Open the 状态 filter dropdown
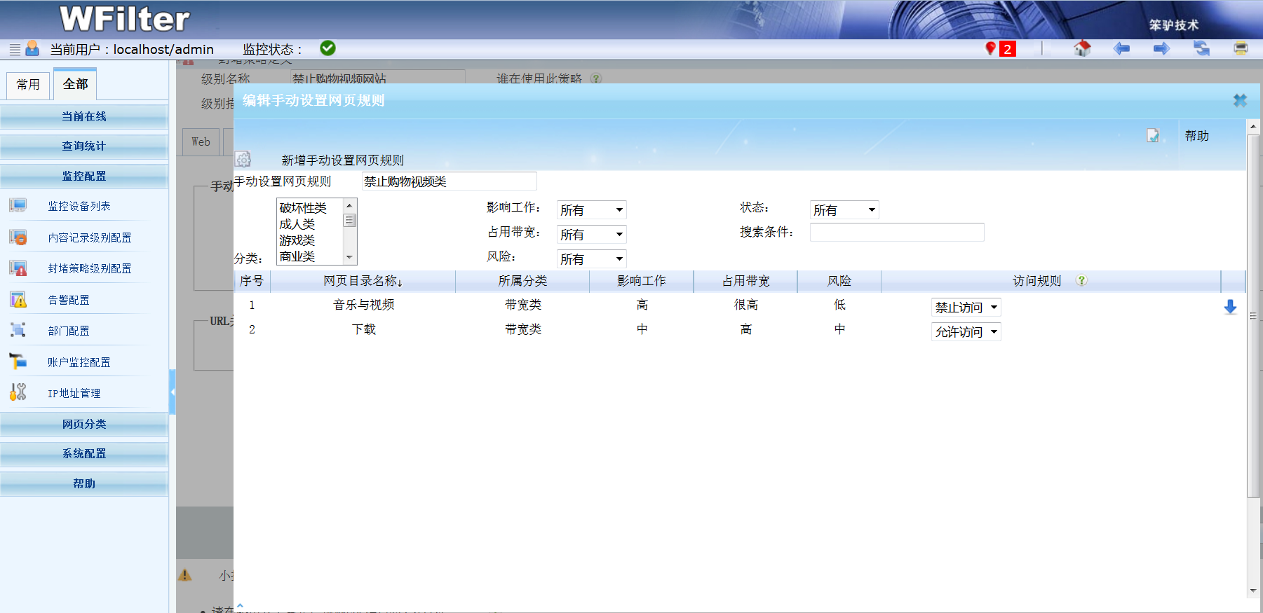 click(844, 210)
